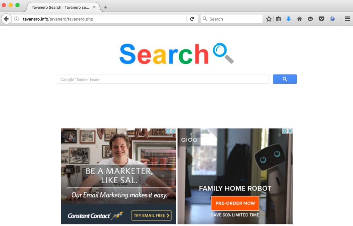The image size is (353, 226).
Task: Go to the home page icon
Action: [x=300, y=19]
